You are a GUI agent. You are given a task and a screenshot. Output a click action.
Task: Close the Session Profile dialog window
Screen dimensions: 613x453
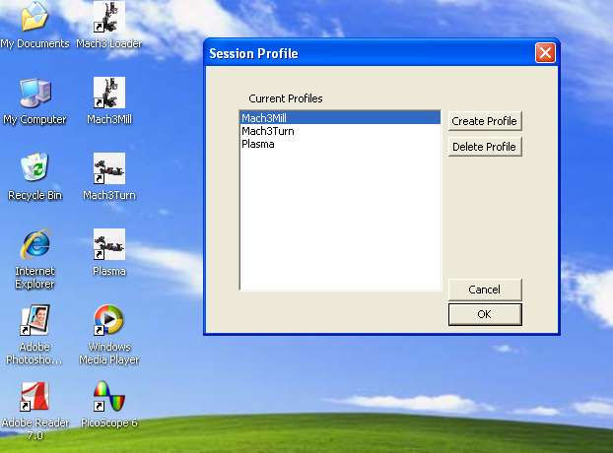[545, 53]
